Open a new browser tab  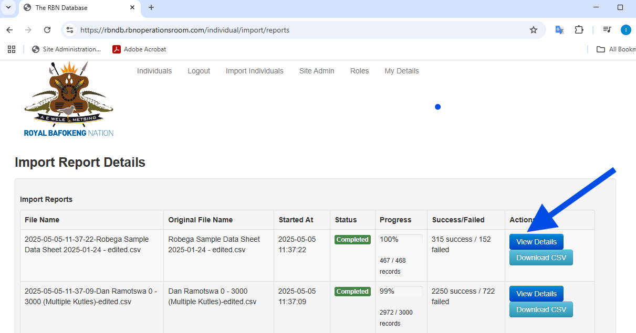point(151,8)
